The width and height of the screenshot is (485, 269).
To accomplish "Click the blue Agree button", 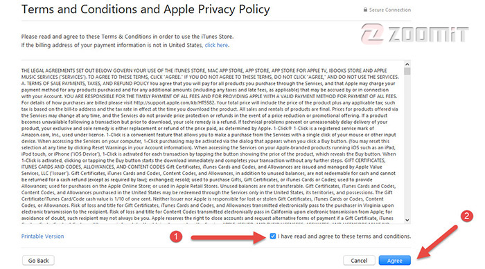I will (395, 260).
